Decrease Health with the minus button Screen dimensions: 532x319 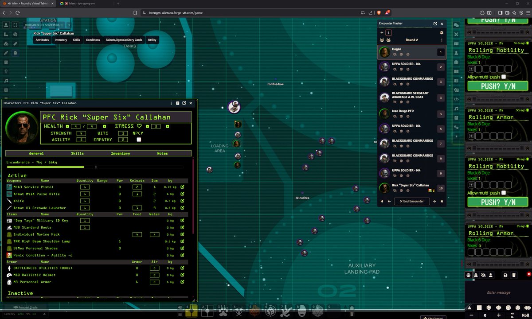[67, 126]
